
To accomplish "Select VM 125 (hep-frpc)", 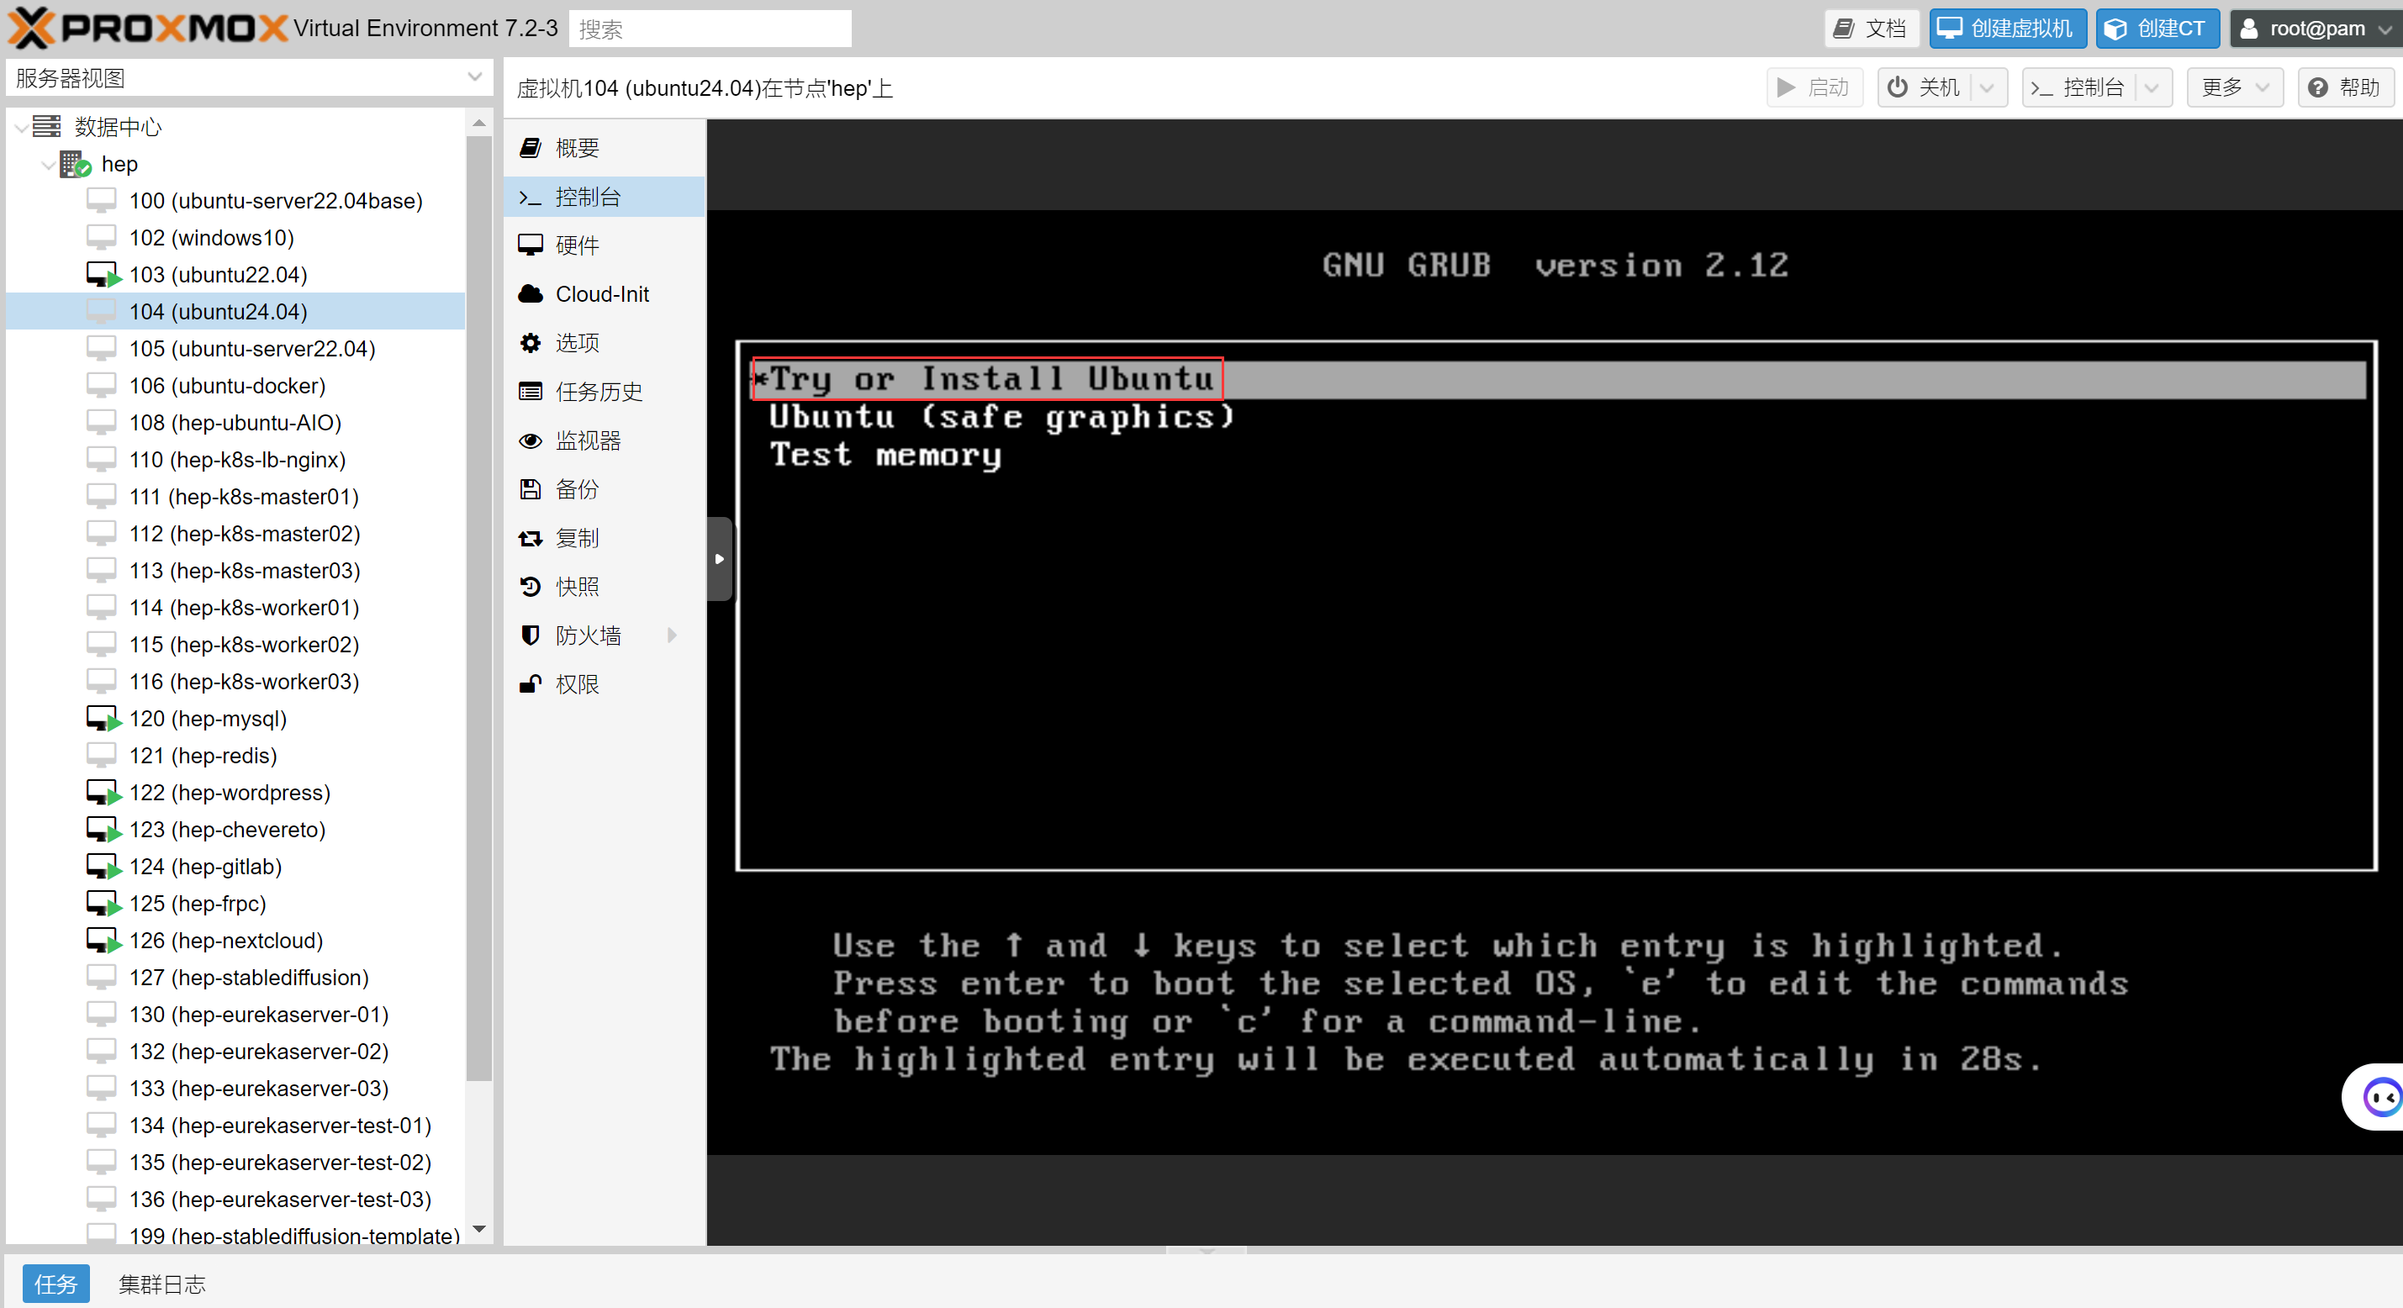I will [x=236, y=903].
